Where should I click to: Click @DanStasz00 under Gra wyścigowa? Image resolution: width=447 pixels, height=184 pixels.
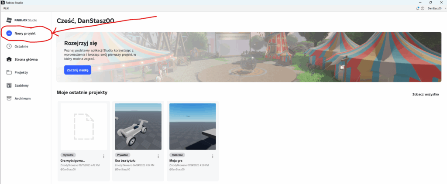[68, 169]
